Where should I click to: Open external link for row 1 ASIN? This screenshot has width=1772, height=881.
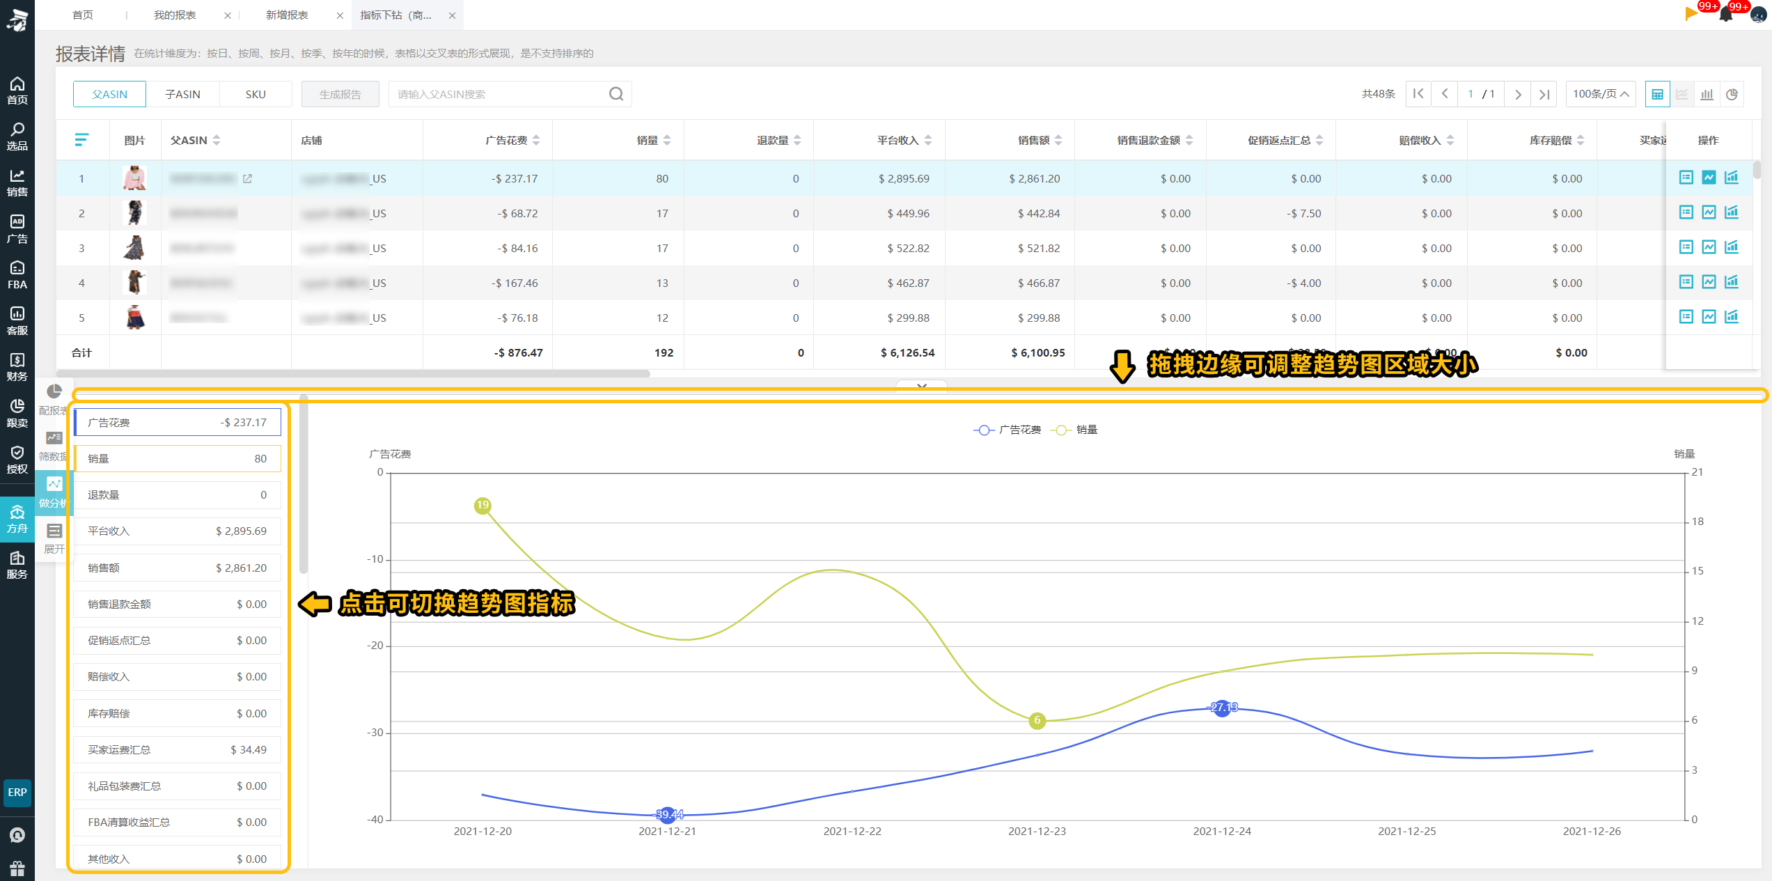[247, 179]
